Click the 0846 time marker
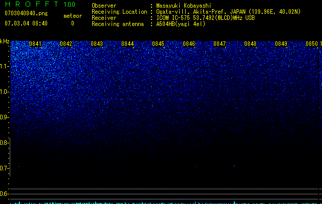Viewport: 322px width, 204px height. click(189, 44)
